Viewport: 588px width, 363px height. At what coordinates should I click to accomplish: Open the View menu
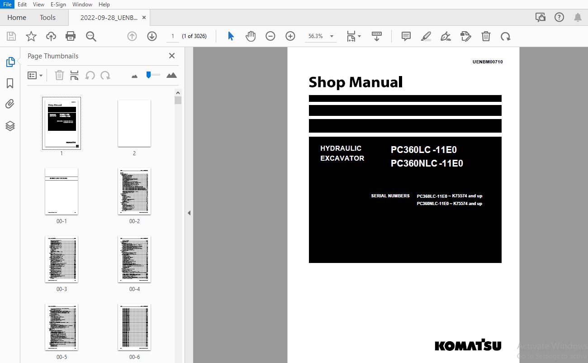tap(39, 5)
